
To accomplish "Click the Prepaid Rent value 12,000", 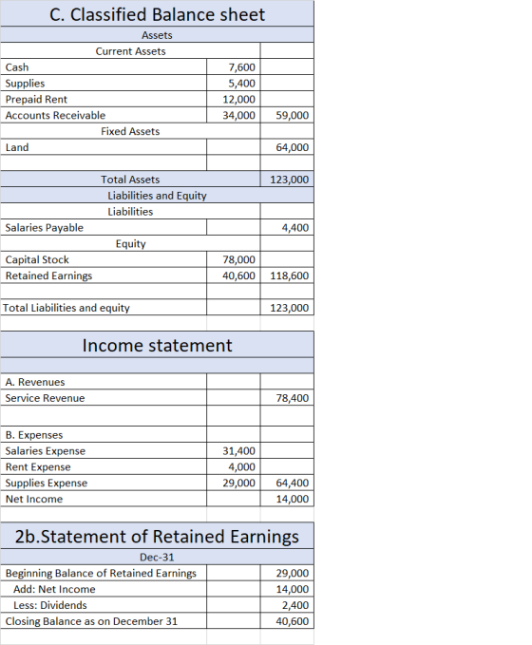I will click(x=234, y=99).
